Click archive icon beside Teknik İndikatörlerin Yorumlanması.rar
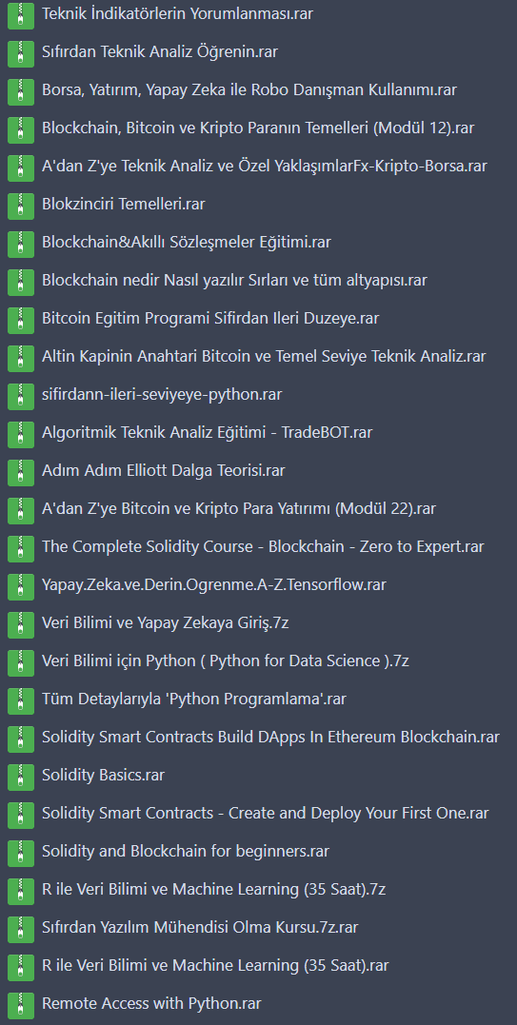The width and height of the screenshot is (517, 1025). 21,15
